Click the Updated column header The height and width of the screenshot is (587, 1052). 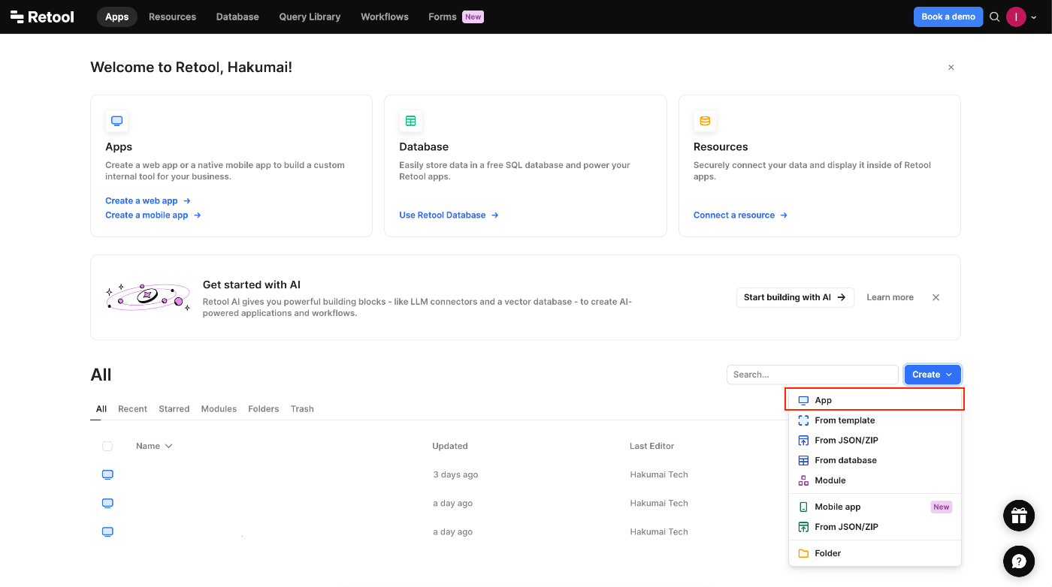[450, 446]
